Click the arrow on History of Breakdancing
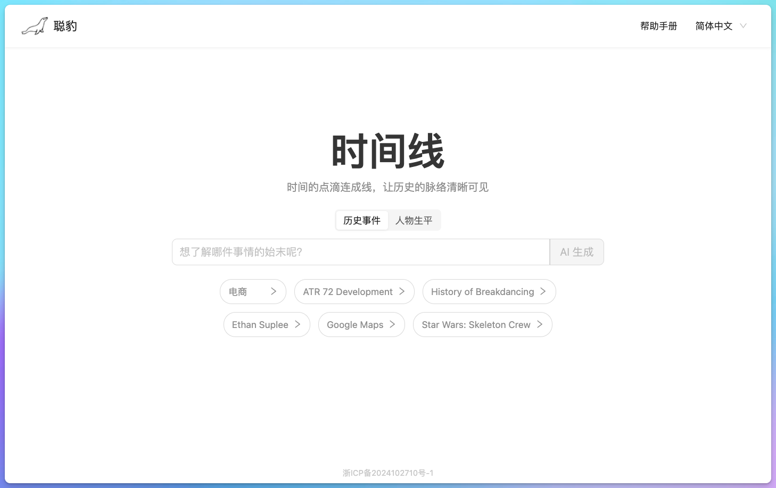This screenshot has width=776, height=488. tap(543, 291)
